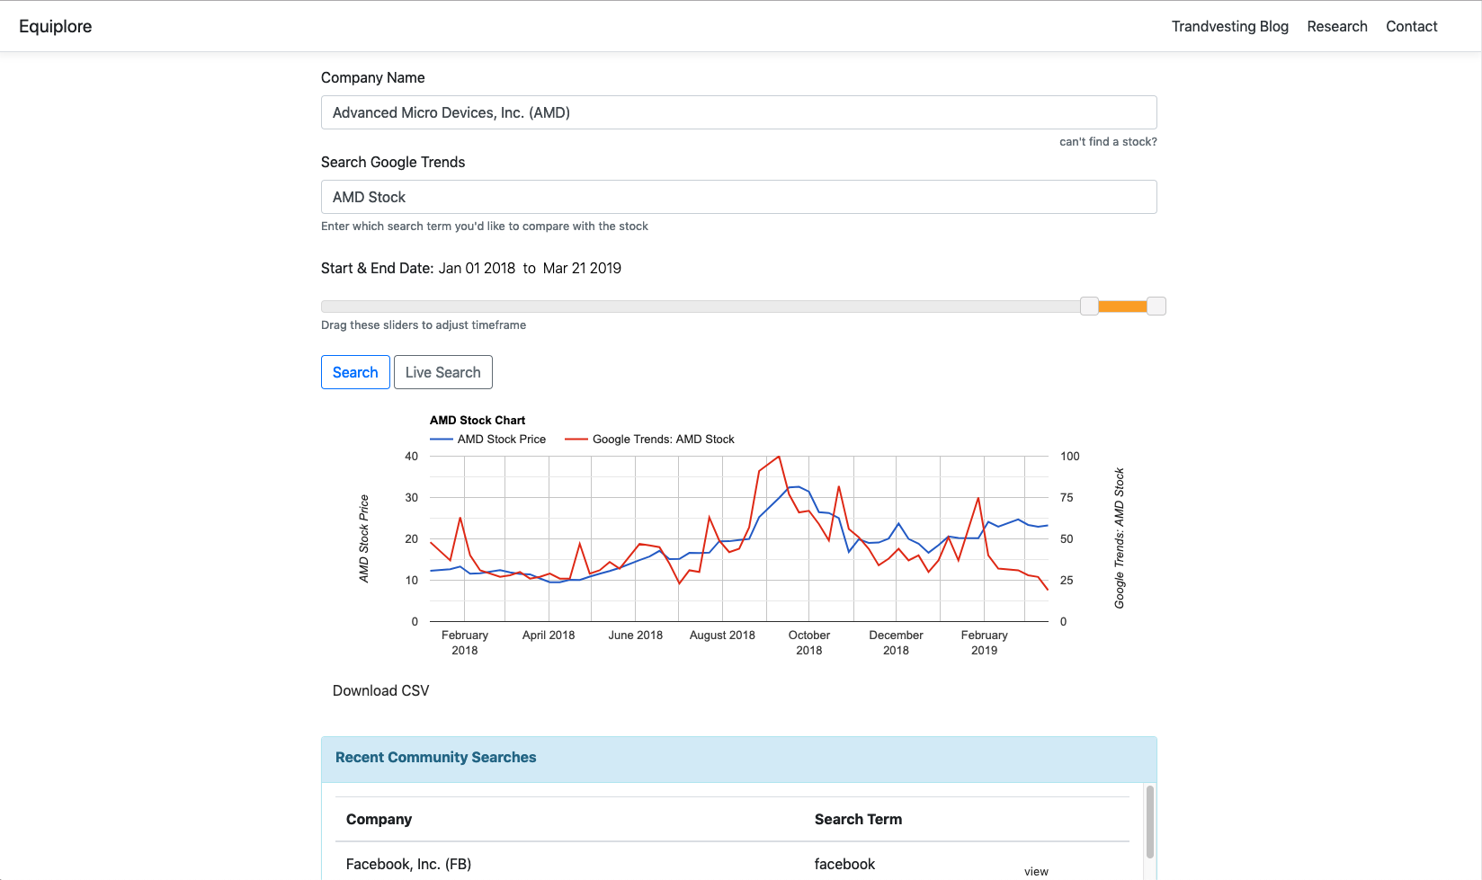Grab the end date slider handle
Screen dimensions: 1482x880
pyautogui.click(x=1156, y=306)
